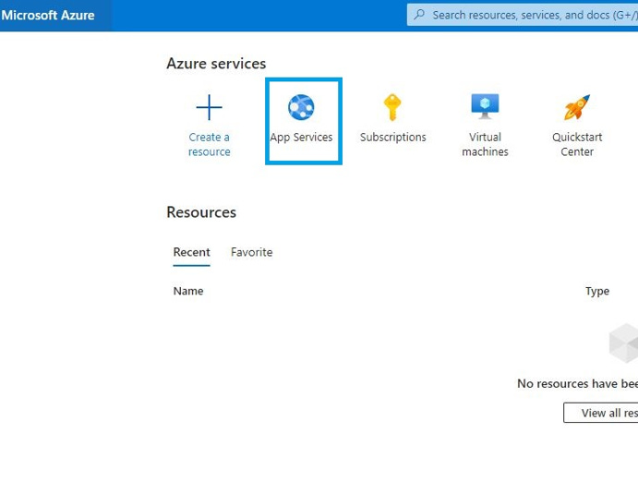Image resolution: width=638 pixels, height=481 pixels.
Task: Sort by the Type column header
Action: click(x=597, y=291)
